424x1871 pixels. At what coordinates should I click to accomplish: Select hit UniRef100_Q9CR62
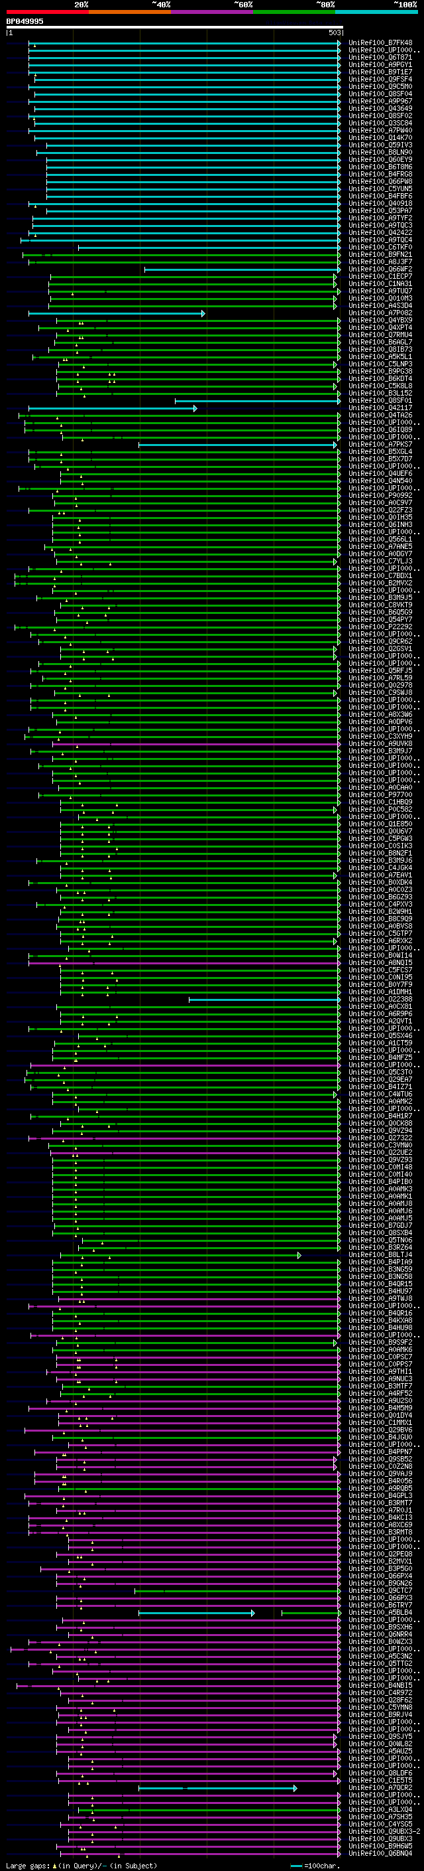[x=380, y=641]
